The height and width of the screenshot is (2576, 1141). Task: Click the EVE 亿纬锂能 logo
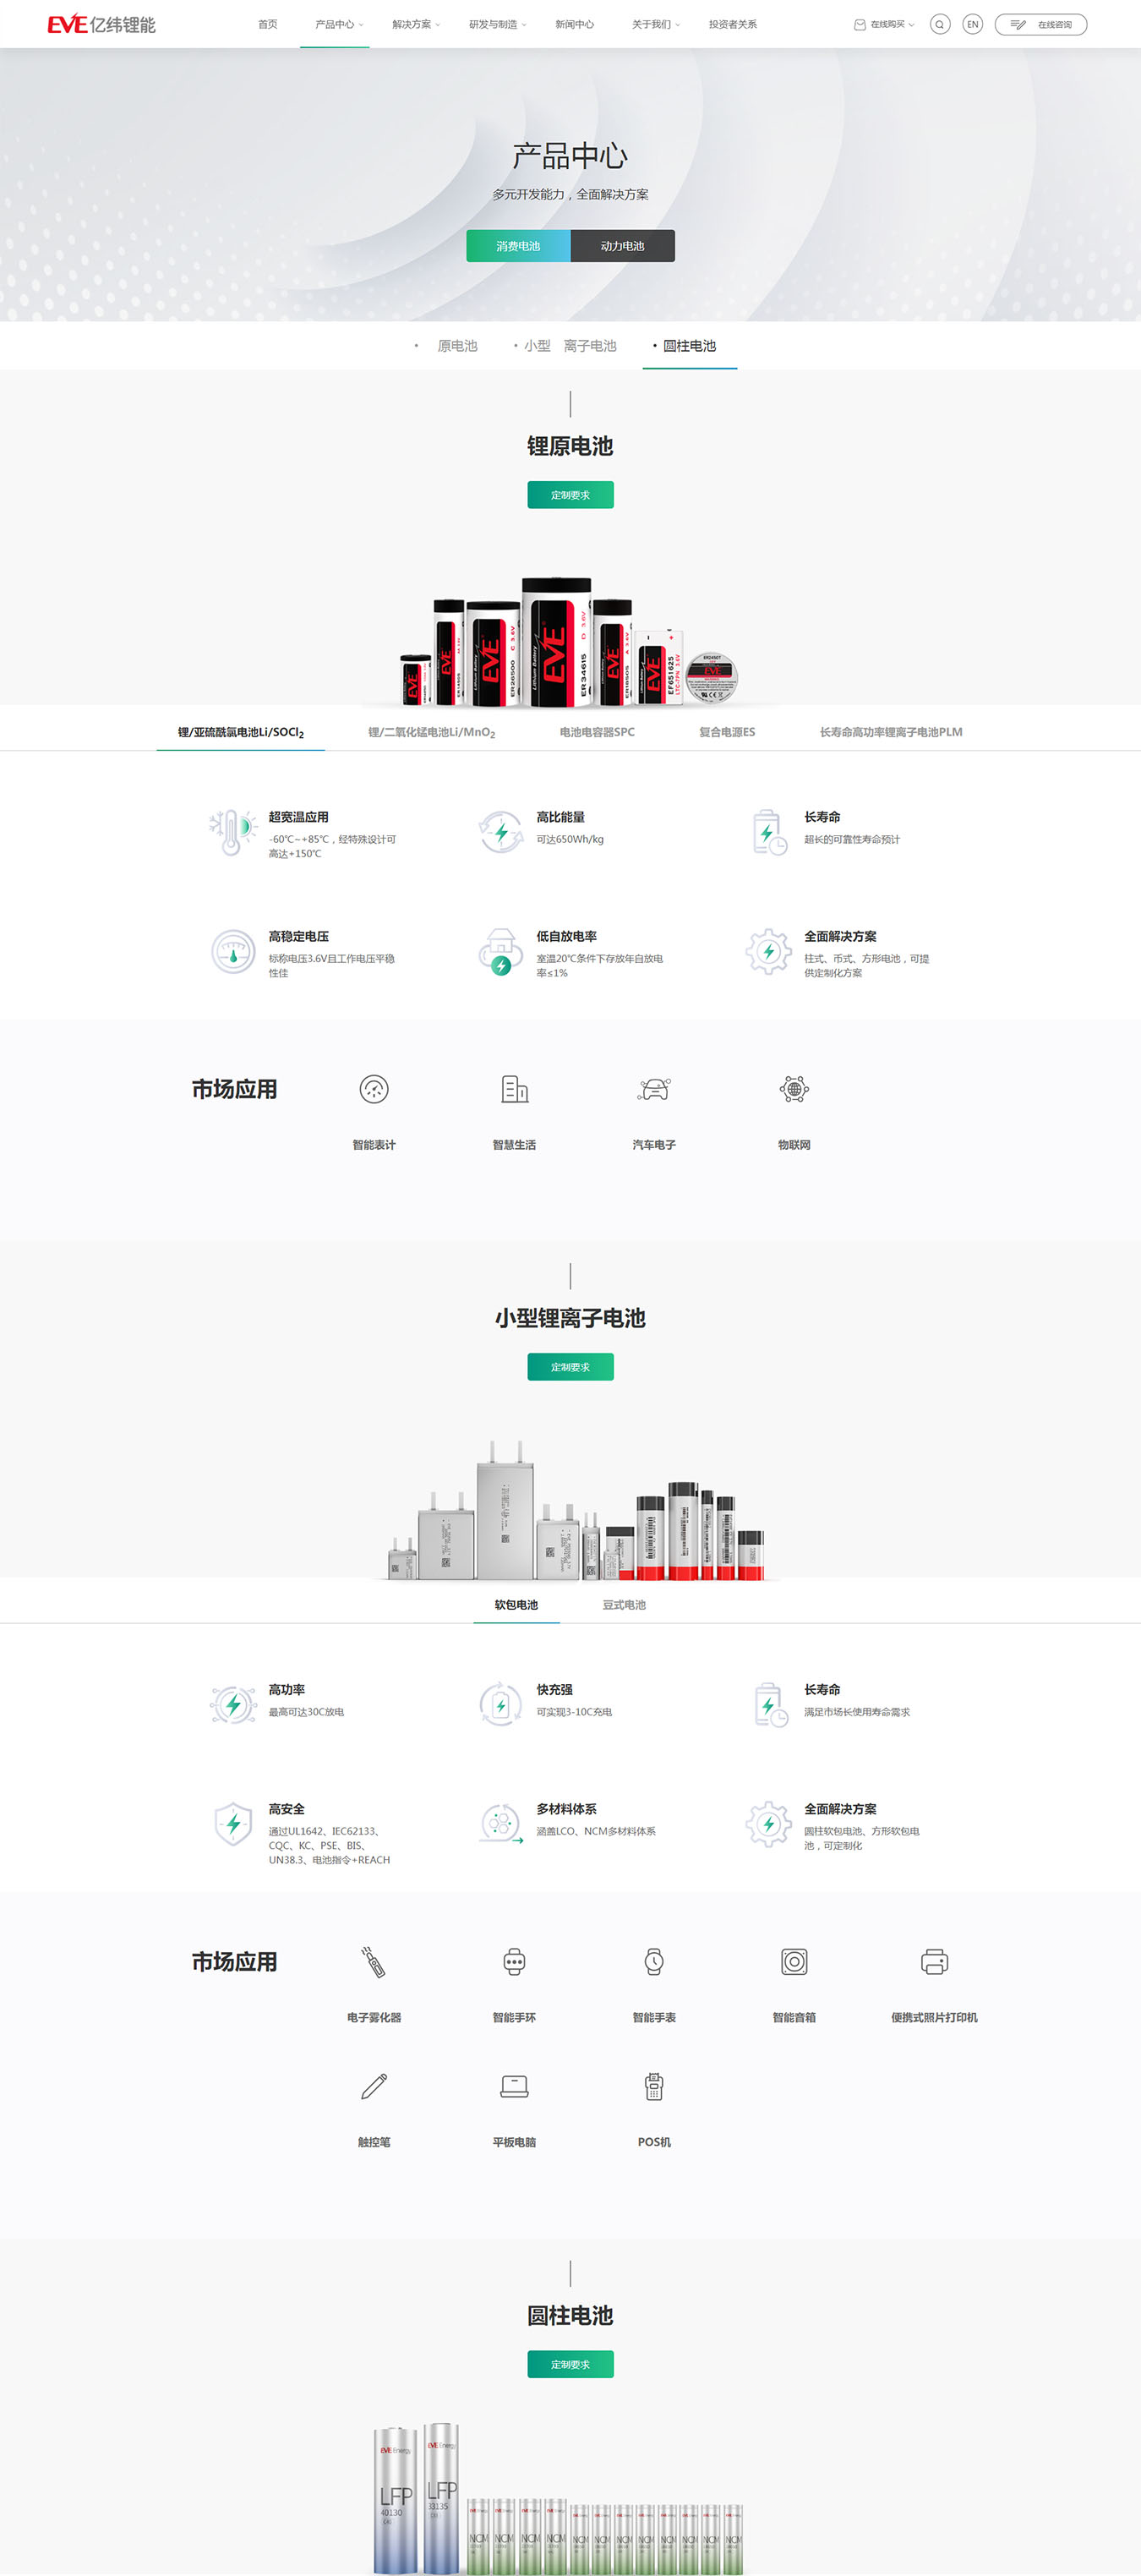pos(101,25)
